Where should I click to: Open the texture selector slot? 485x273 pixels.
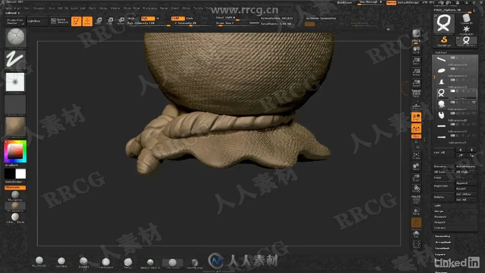16,105
